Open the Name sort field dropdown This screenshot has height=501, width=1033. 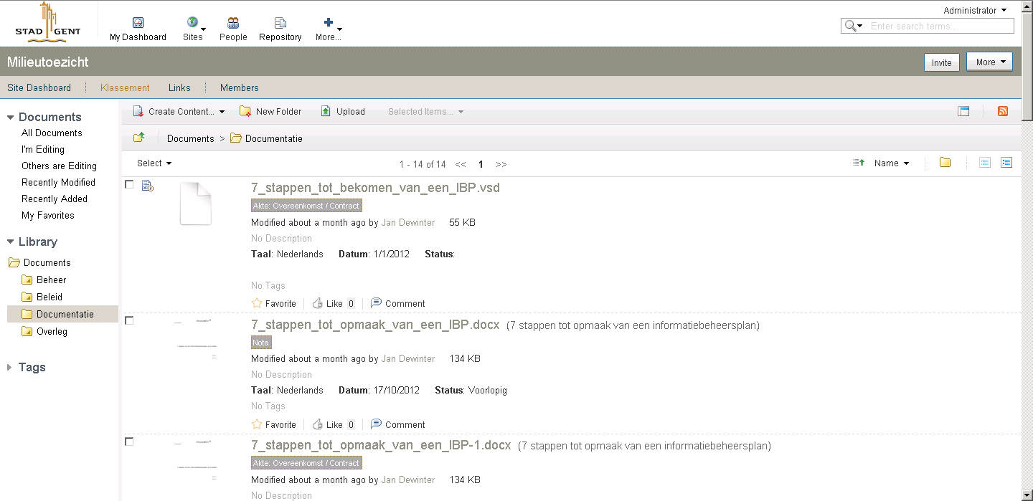(892, 163)
